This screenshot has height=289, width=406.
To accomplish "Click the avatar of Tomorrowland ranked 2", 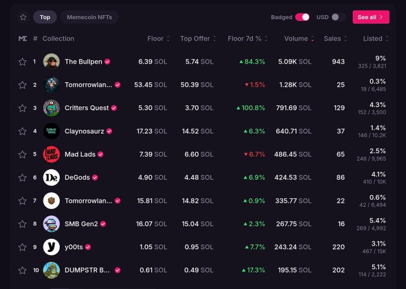I will [51, 85].
